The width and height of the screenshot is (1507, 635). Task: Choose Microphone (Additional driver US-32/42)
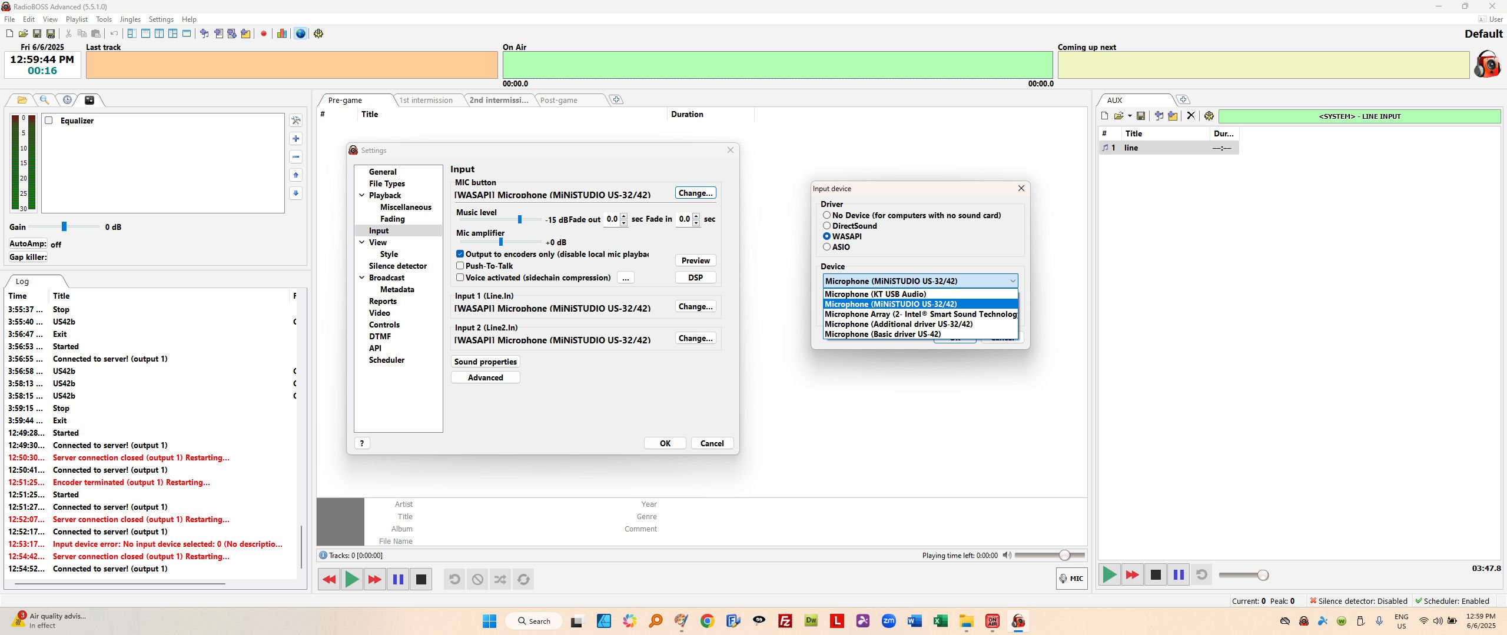click(x=920, y=324)
